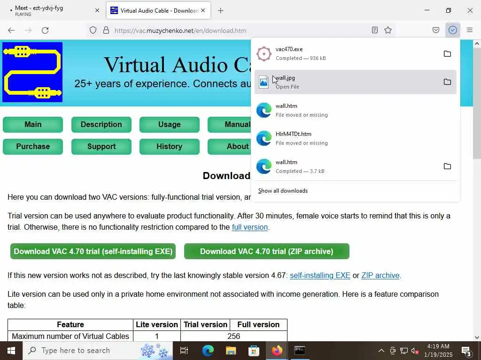Click the scrollbar up arrow
Screen dimensions: 481x360
pos(477,44)
